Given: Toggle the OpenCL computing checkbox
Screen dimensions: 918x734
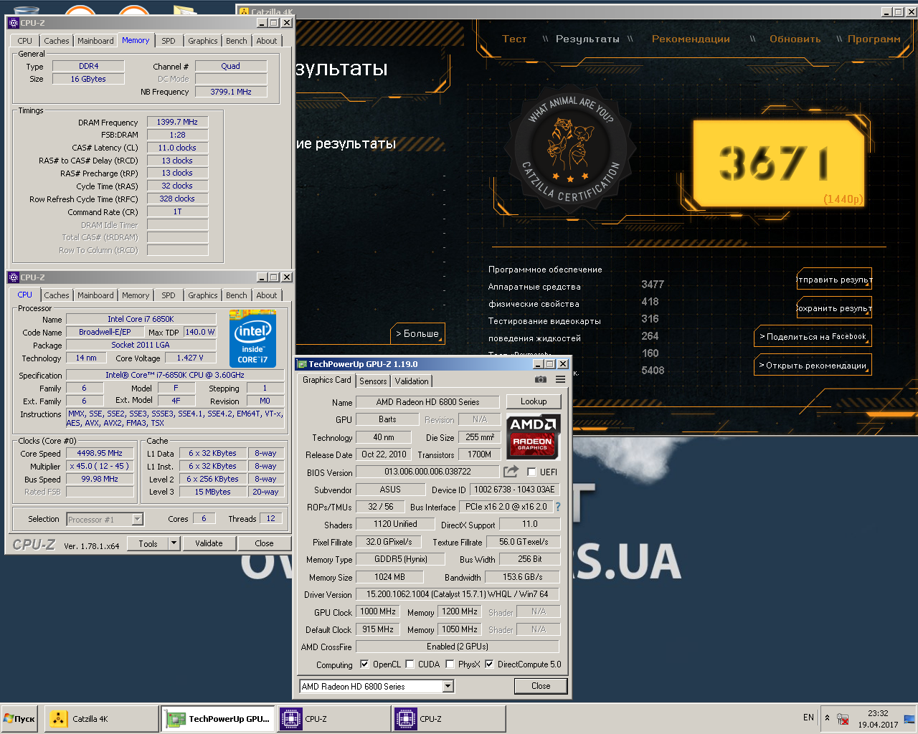Looking at the screenshot, I should [x=364, y=664].
